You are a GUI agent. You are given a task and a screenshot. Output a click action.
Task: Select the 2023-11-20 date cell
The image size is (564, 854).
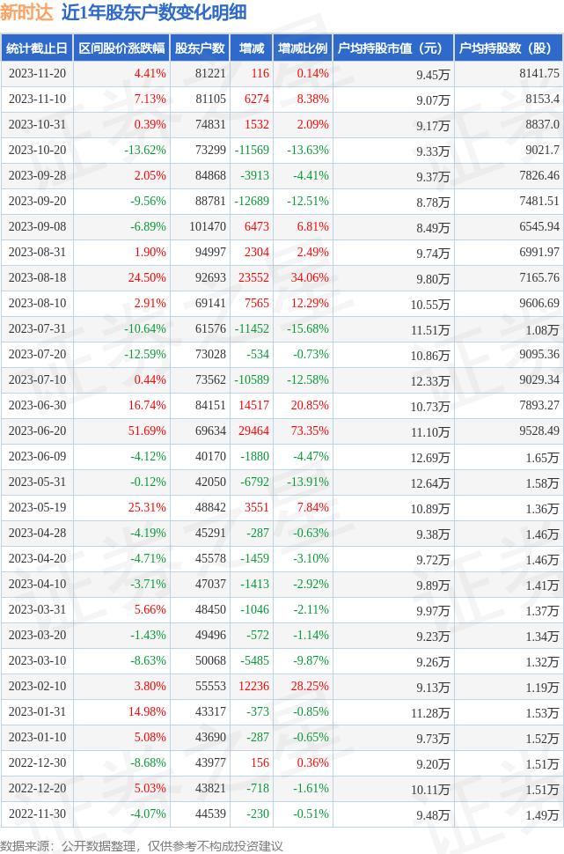coord(37,74)
